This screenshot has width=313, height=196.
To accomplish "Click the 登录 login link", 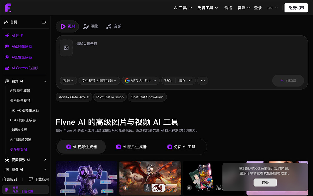I will coord(258,8).
